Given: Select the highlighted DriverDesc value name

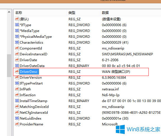Looking at the screenshot, I should [29, 71].
